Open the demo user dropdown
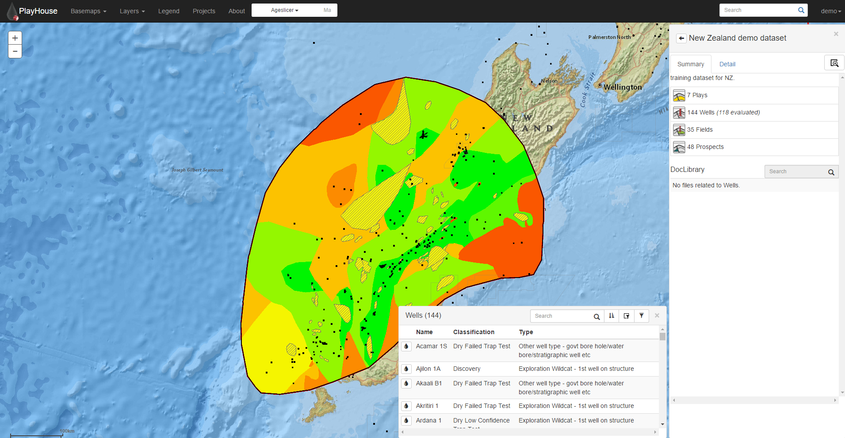845x438 pixels. click(831, 11)
